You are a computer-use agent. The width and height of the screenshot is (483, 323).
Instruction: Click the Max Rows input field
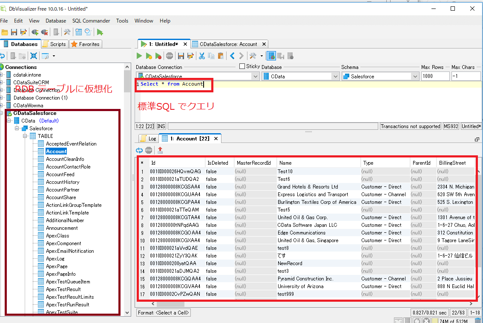click(435, 77)
